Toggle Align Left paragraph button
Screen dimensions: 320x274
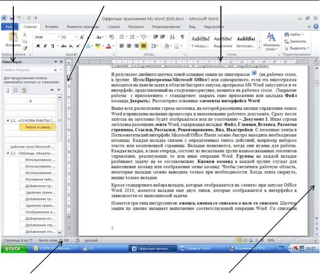pos(122,46)
